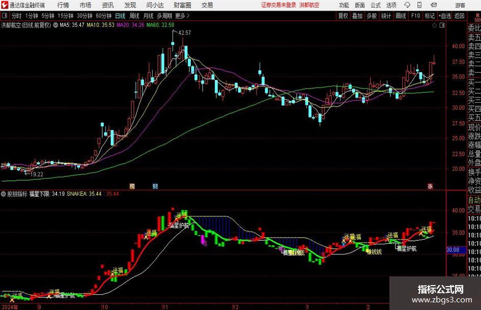The width and height of the screenshot is (481, 310).
Task: Toggle the left sidebar panel icon
Action: click(x=4, y=16)
